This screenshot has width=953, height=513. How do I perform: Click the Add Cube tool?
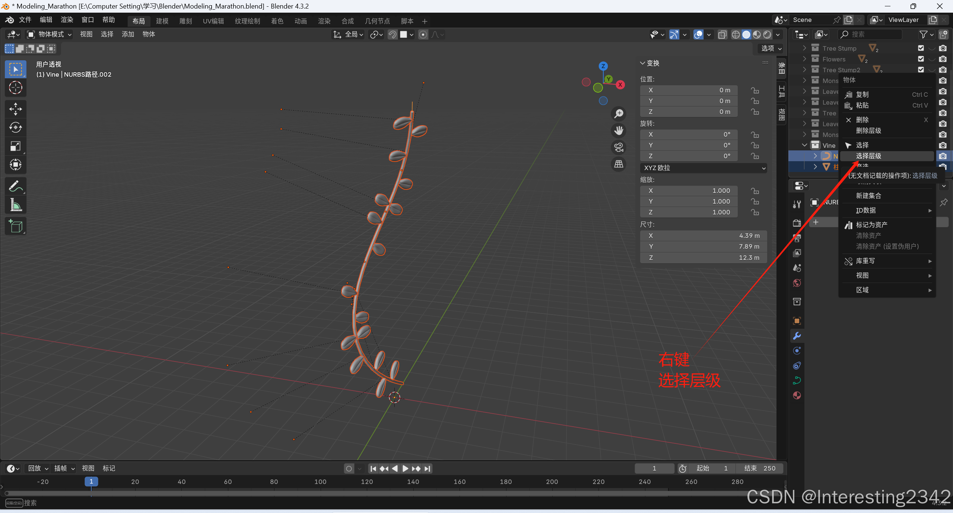tap(15, 226)
